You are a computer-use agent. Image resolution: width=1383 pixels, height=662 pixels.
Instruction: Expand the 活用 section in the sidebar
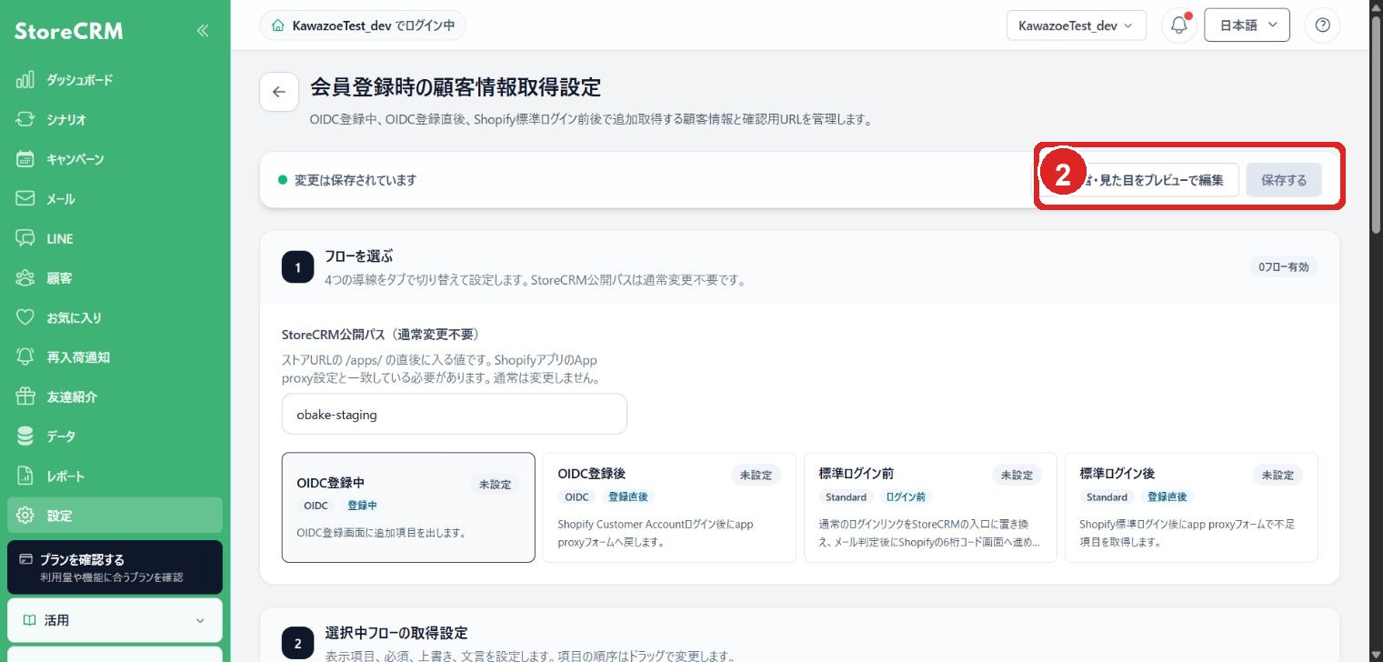tap(115, 620)
